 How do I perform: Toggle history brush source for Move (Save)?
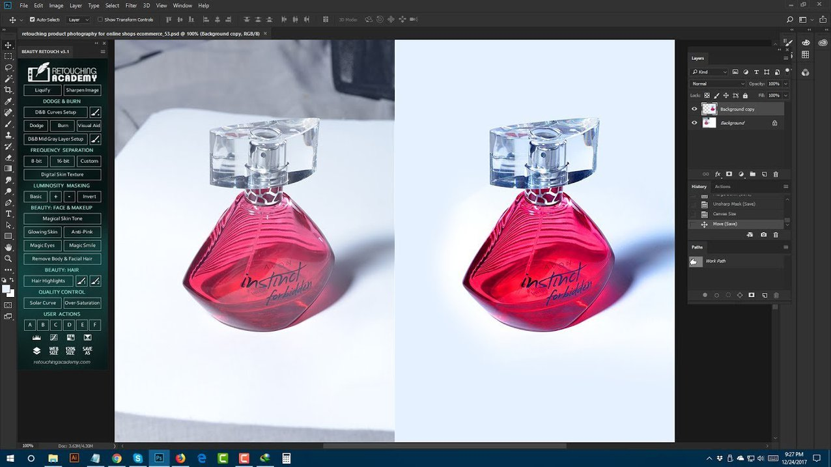[x=694, y=224]
